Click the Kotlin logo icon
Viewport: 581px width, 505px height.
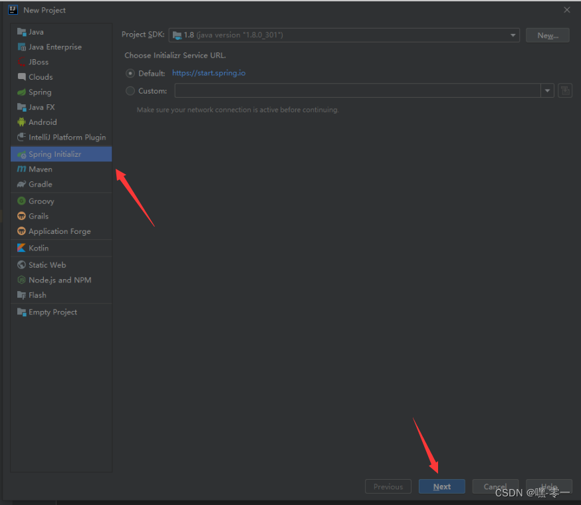21,248
